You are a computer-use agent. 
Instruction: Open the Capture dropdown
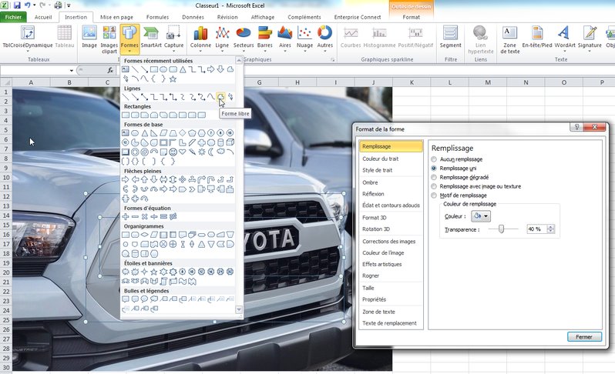click(x=173, y=38)
